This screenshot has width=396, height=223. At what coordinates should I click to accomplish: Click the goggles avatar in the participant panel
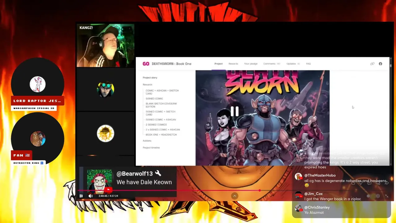pos(105,89)
